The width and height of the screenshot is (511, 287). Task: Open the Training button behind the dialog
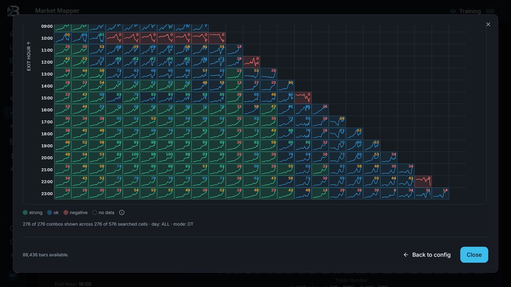tap(465, 11)
